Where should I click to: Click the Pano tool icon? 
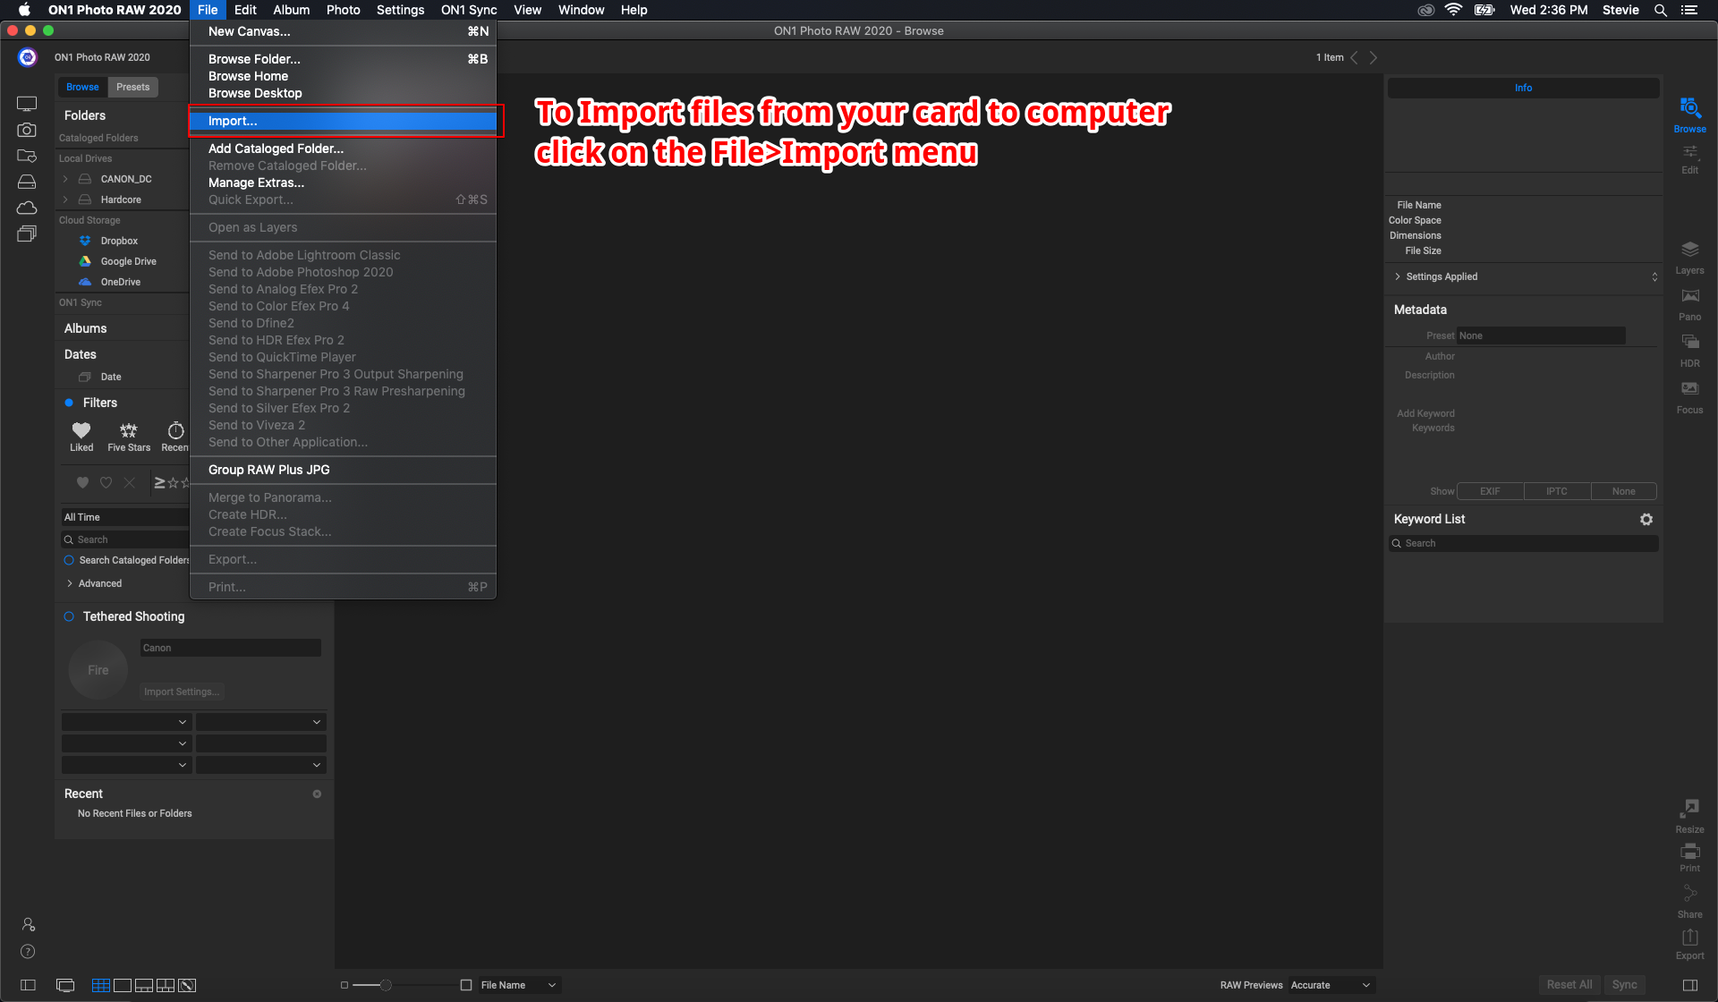tap(1689, 296)
